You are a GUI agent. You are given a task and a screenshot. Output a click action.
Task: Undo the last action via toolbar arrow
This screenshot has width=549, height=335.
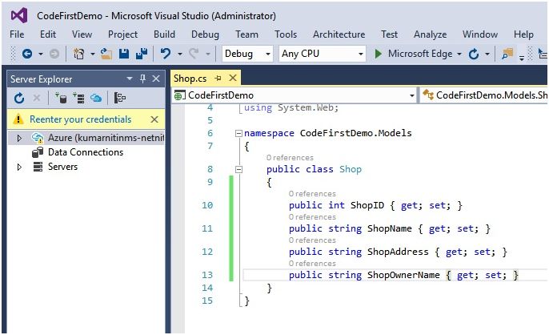pyautogui.click(x=166, y=54)
